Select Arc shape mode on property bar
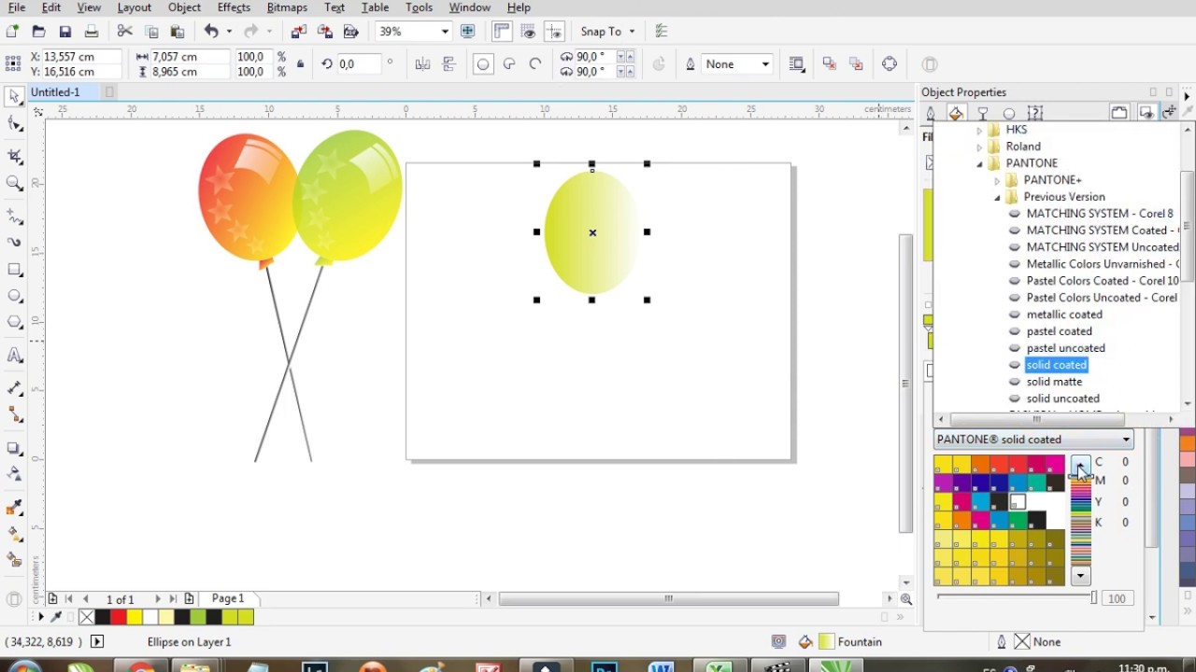Image resolution: width=1196 pixels, height=672 pixels. click(535, 64)
